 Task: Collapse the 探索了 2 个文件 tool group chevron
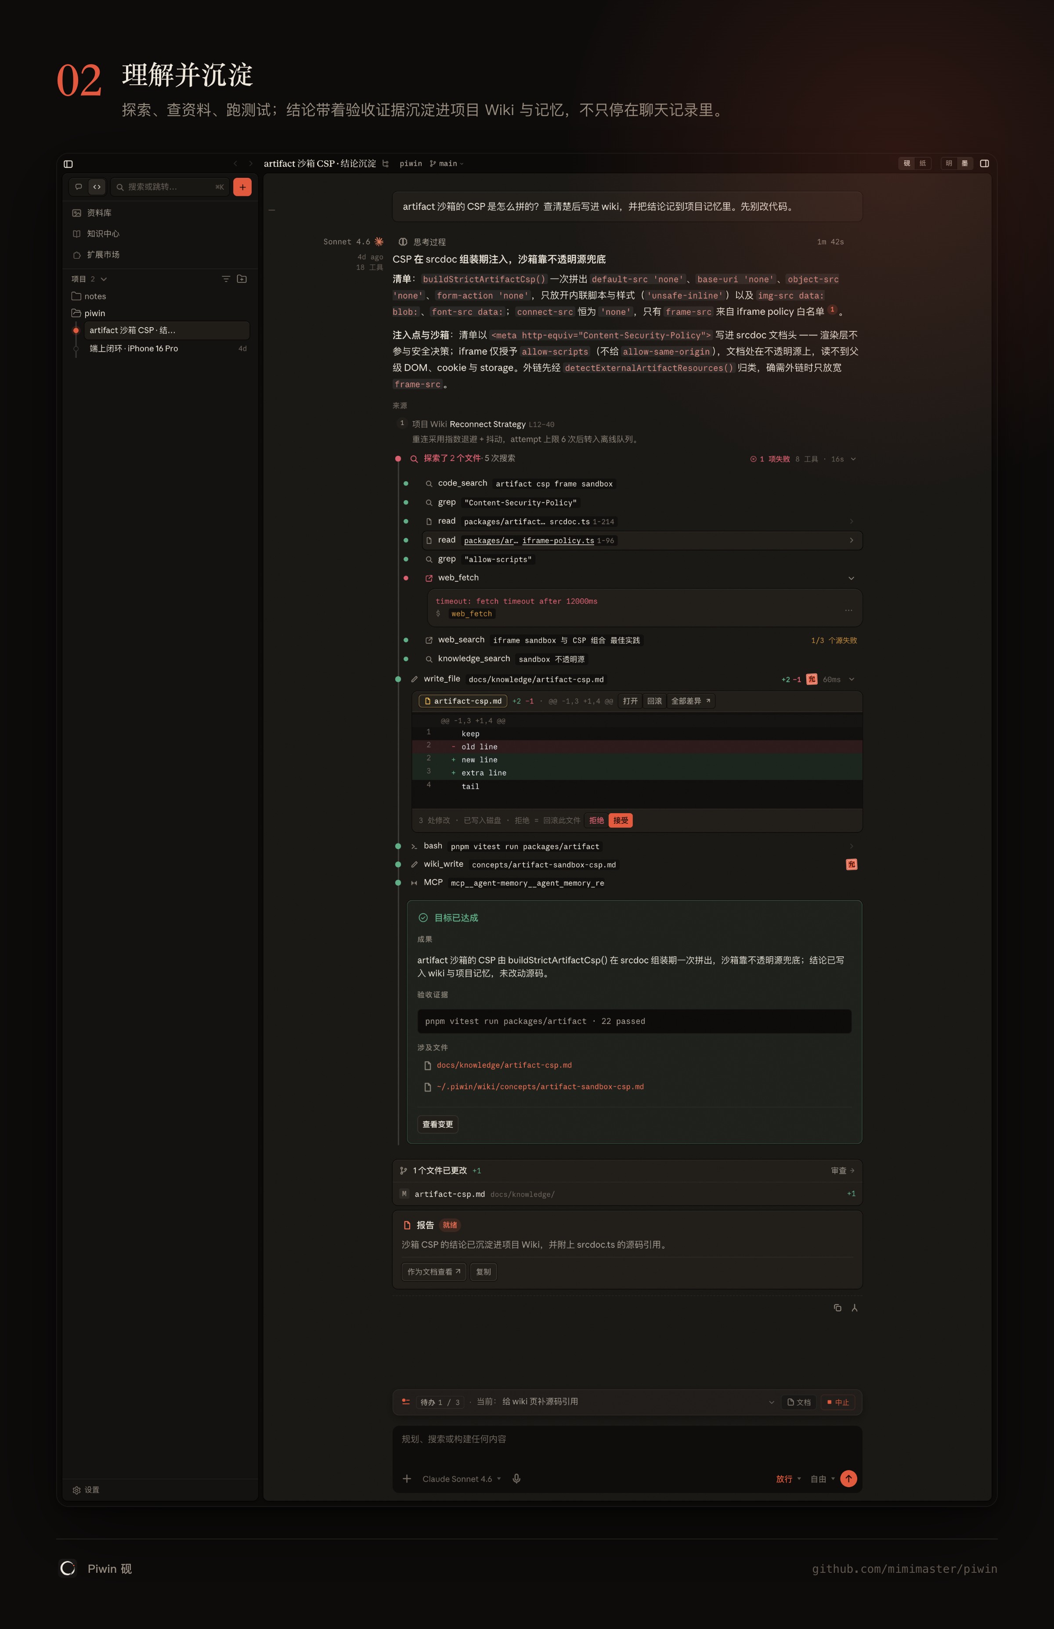(x=853, y=459)
